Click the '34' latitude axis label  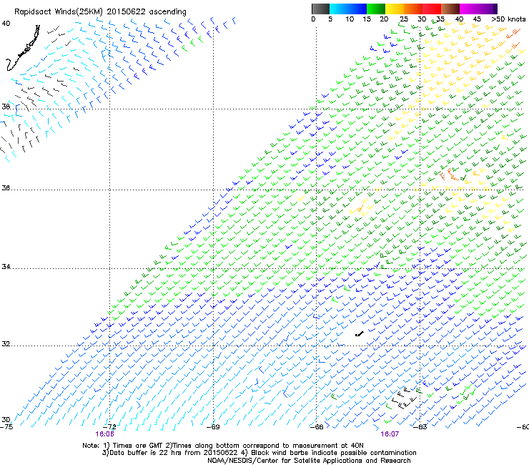[6, 266]
